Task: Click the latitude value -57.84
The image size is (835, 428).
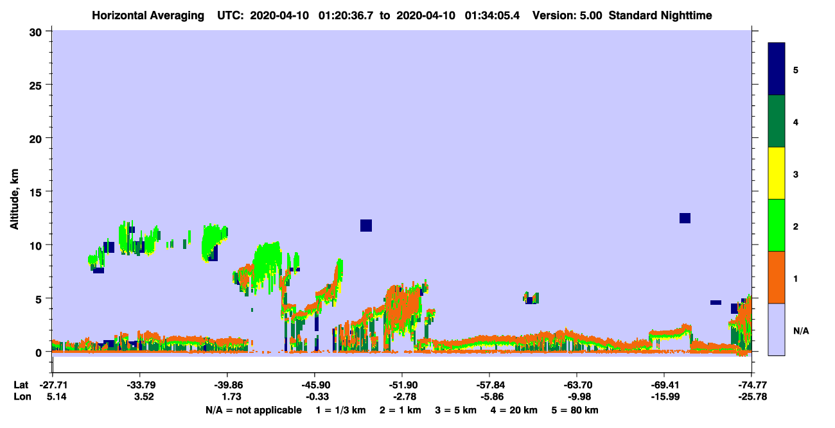Action: [489, 385]
